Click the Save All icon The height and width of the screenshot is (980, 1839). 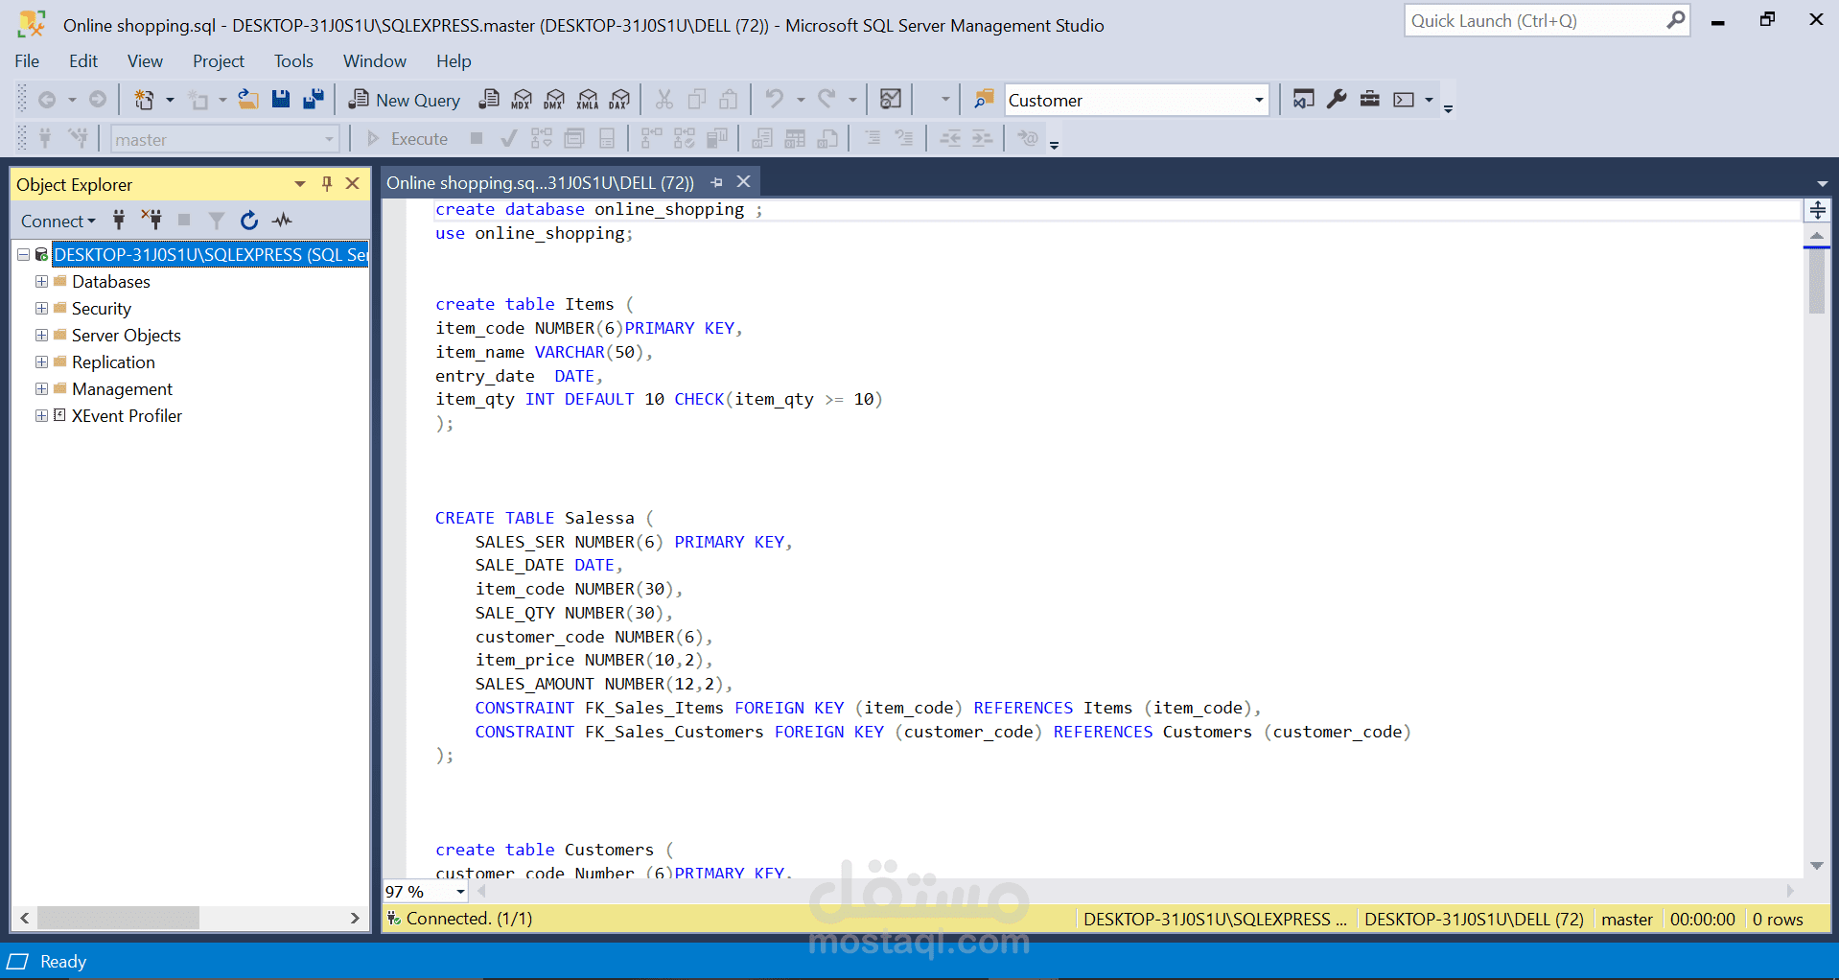[x=314, y=100]
